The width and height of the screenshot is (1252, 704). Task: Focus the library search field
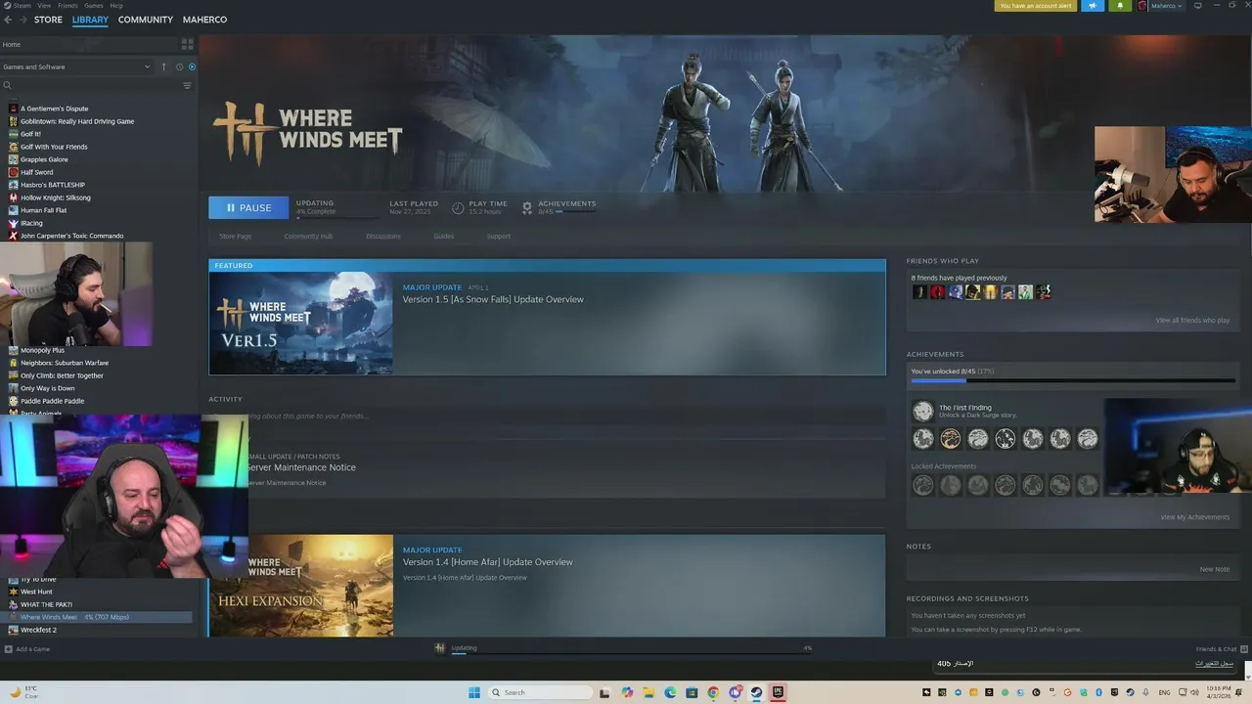click(x=91, y=85)
